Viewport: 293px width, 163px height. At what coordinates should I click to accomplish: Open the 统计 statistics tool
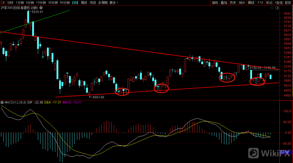(x=242, y=3)
